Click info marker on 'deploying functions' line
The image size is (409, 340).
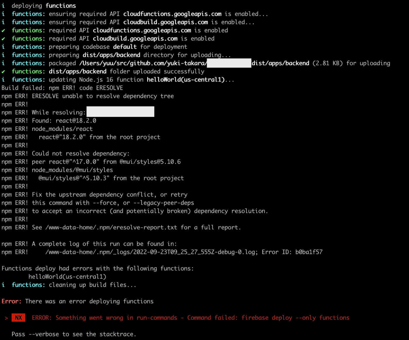[3, 6]
